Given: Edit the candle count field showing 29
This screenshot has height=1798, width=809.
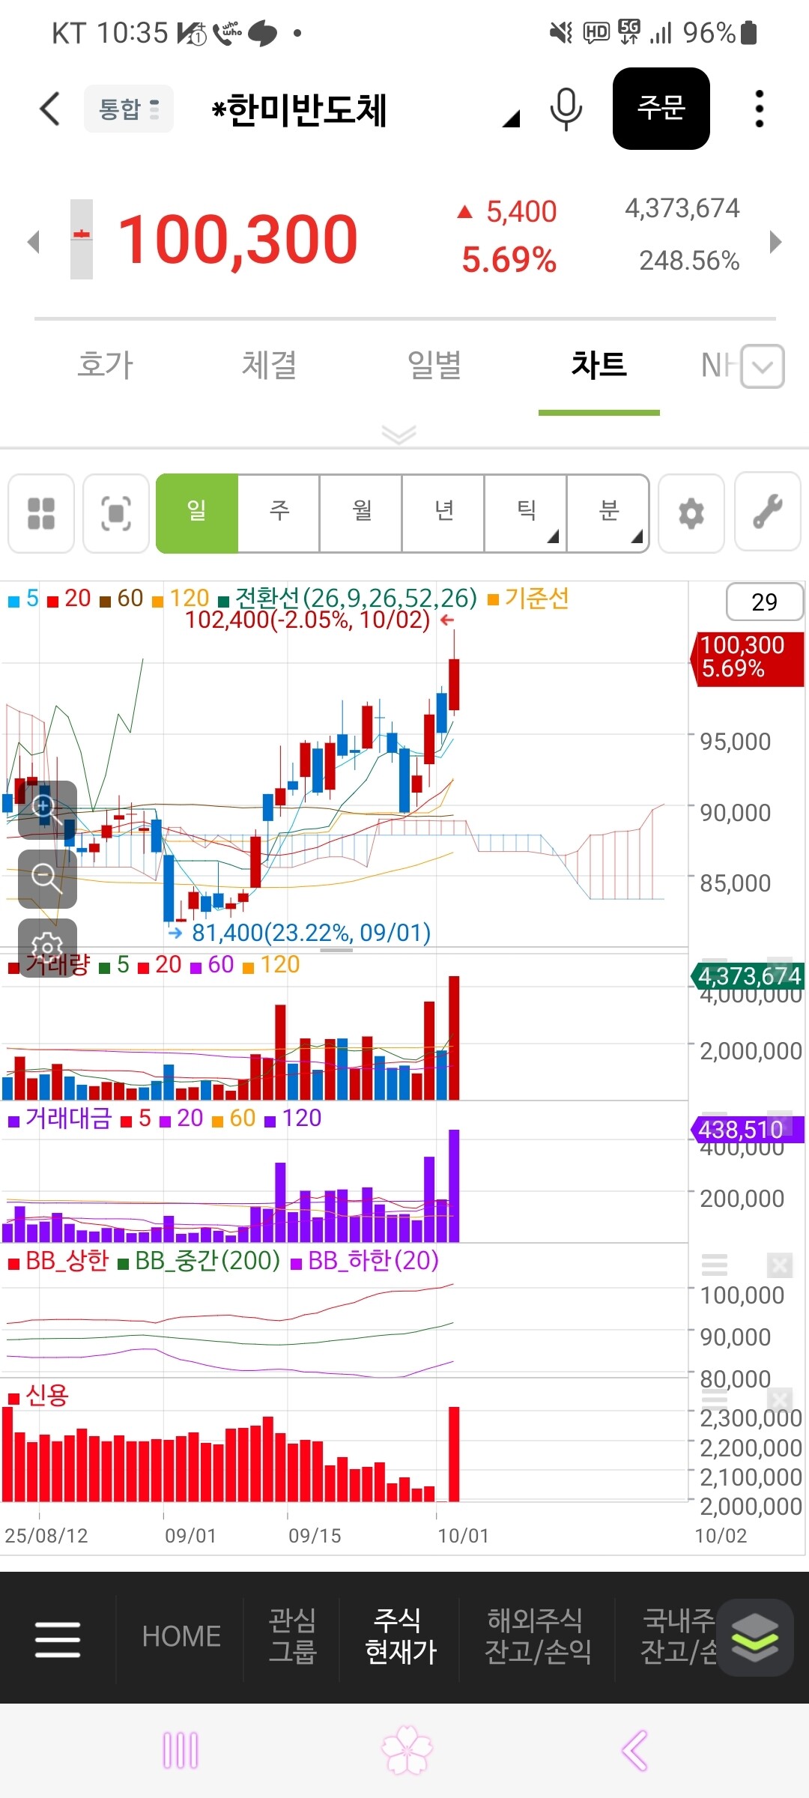Looking at the screenshot, I should pos(765,602).
